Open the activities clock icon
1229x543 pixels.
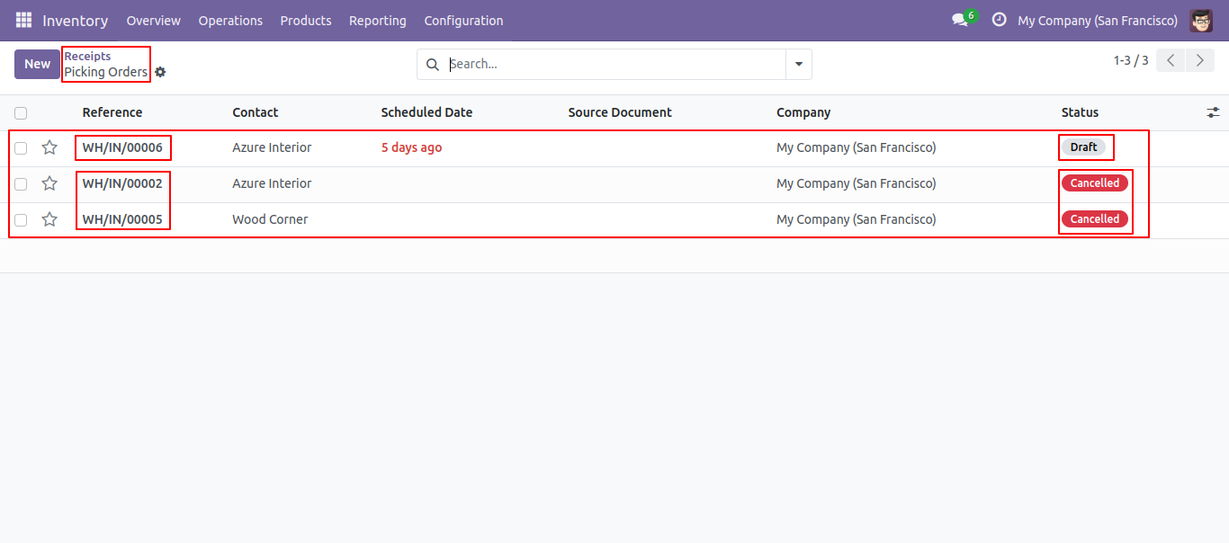click(999, 20)
